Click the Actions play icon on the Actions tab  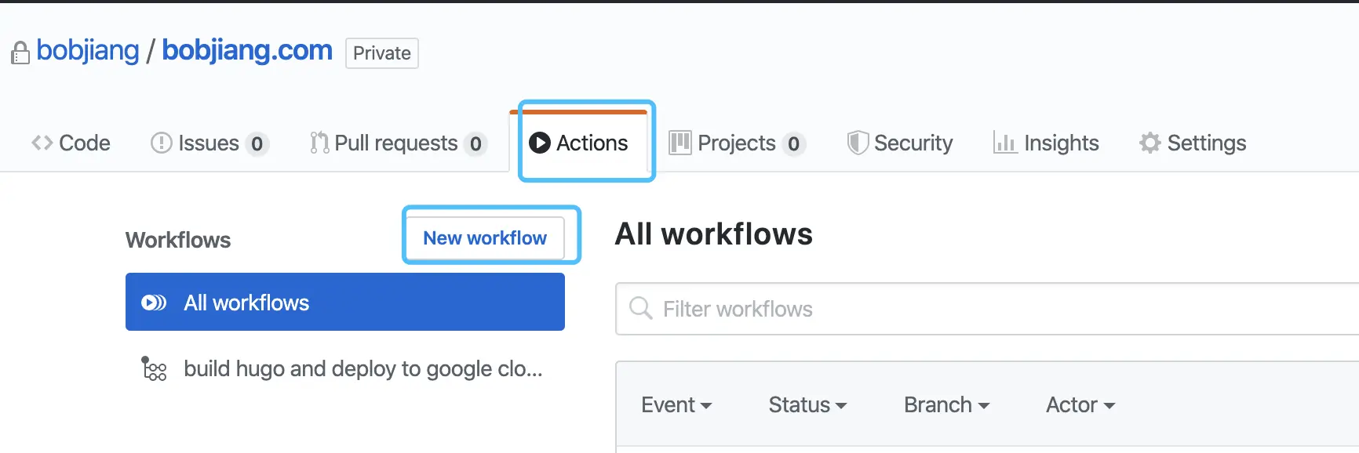pyautogui.click(x=540, y=143)
